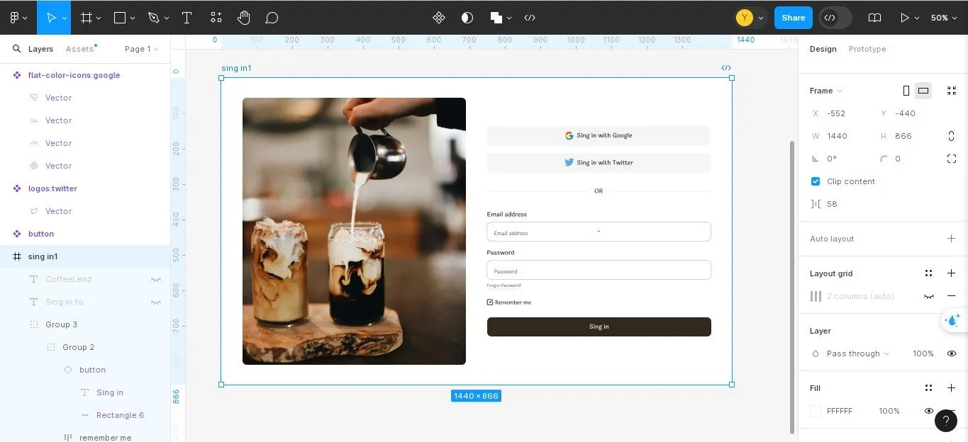The image size is (968, 442).
Task: Click the FFFFFF fill color swatch
Action: coord(814,411)
